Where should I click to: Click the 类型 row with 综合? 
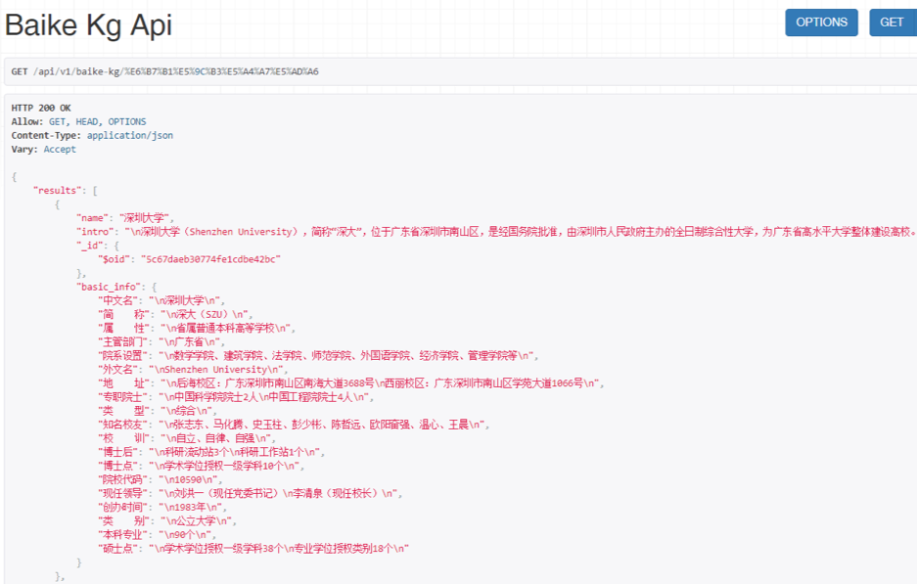(158, 411)
